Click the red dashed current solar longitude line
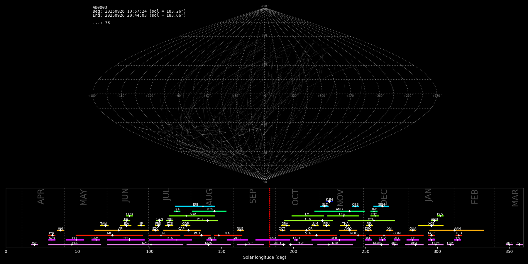This screenshot has height=264, width=528. (270, 217)
